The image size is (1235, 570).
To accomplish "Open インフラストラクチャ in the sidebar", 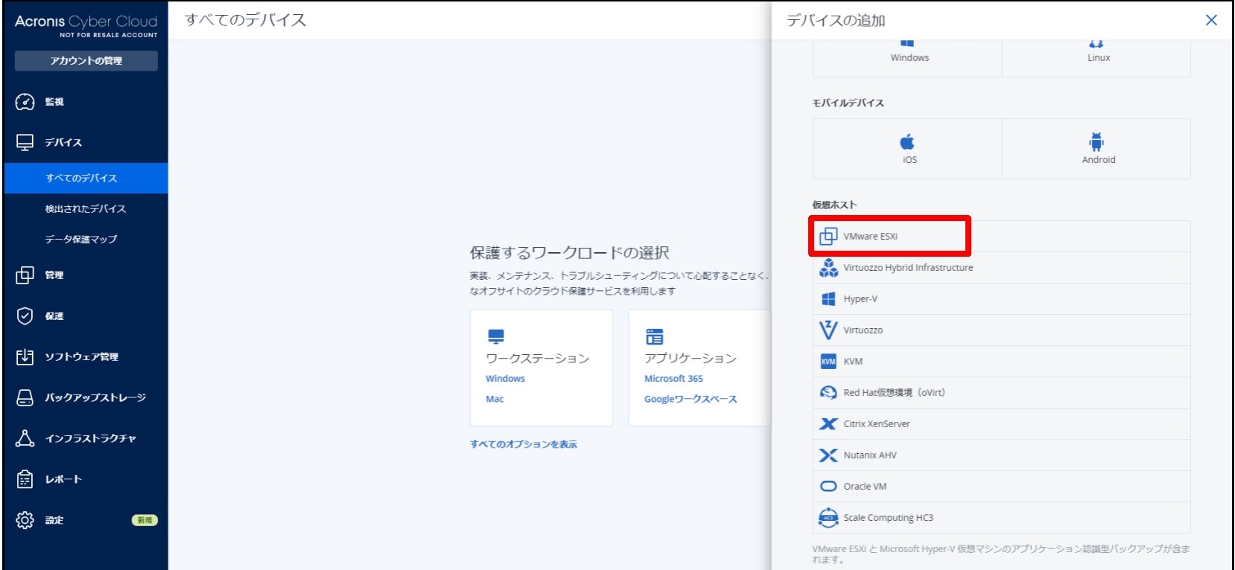I will point(91,439).
